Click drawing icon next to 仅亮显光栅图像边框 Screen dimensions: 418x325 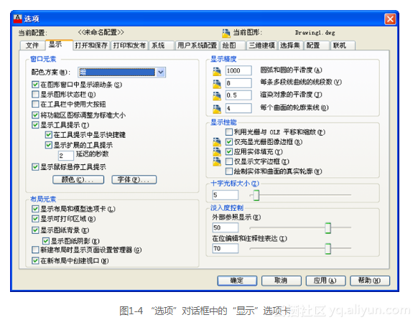pos(217,142)
